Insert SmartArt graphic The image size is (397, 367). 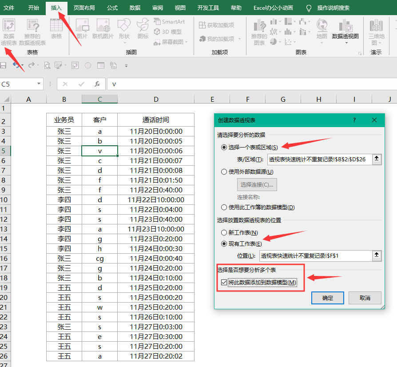(x=169, y=22)
